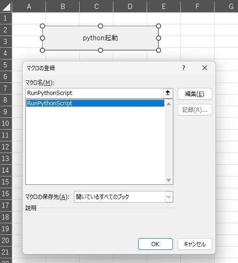Select column C header
Image resolution: width=238 pixels, height=263 pixels.
pos(97,7)
